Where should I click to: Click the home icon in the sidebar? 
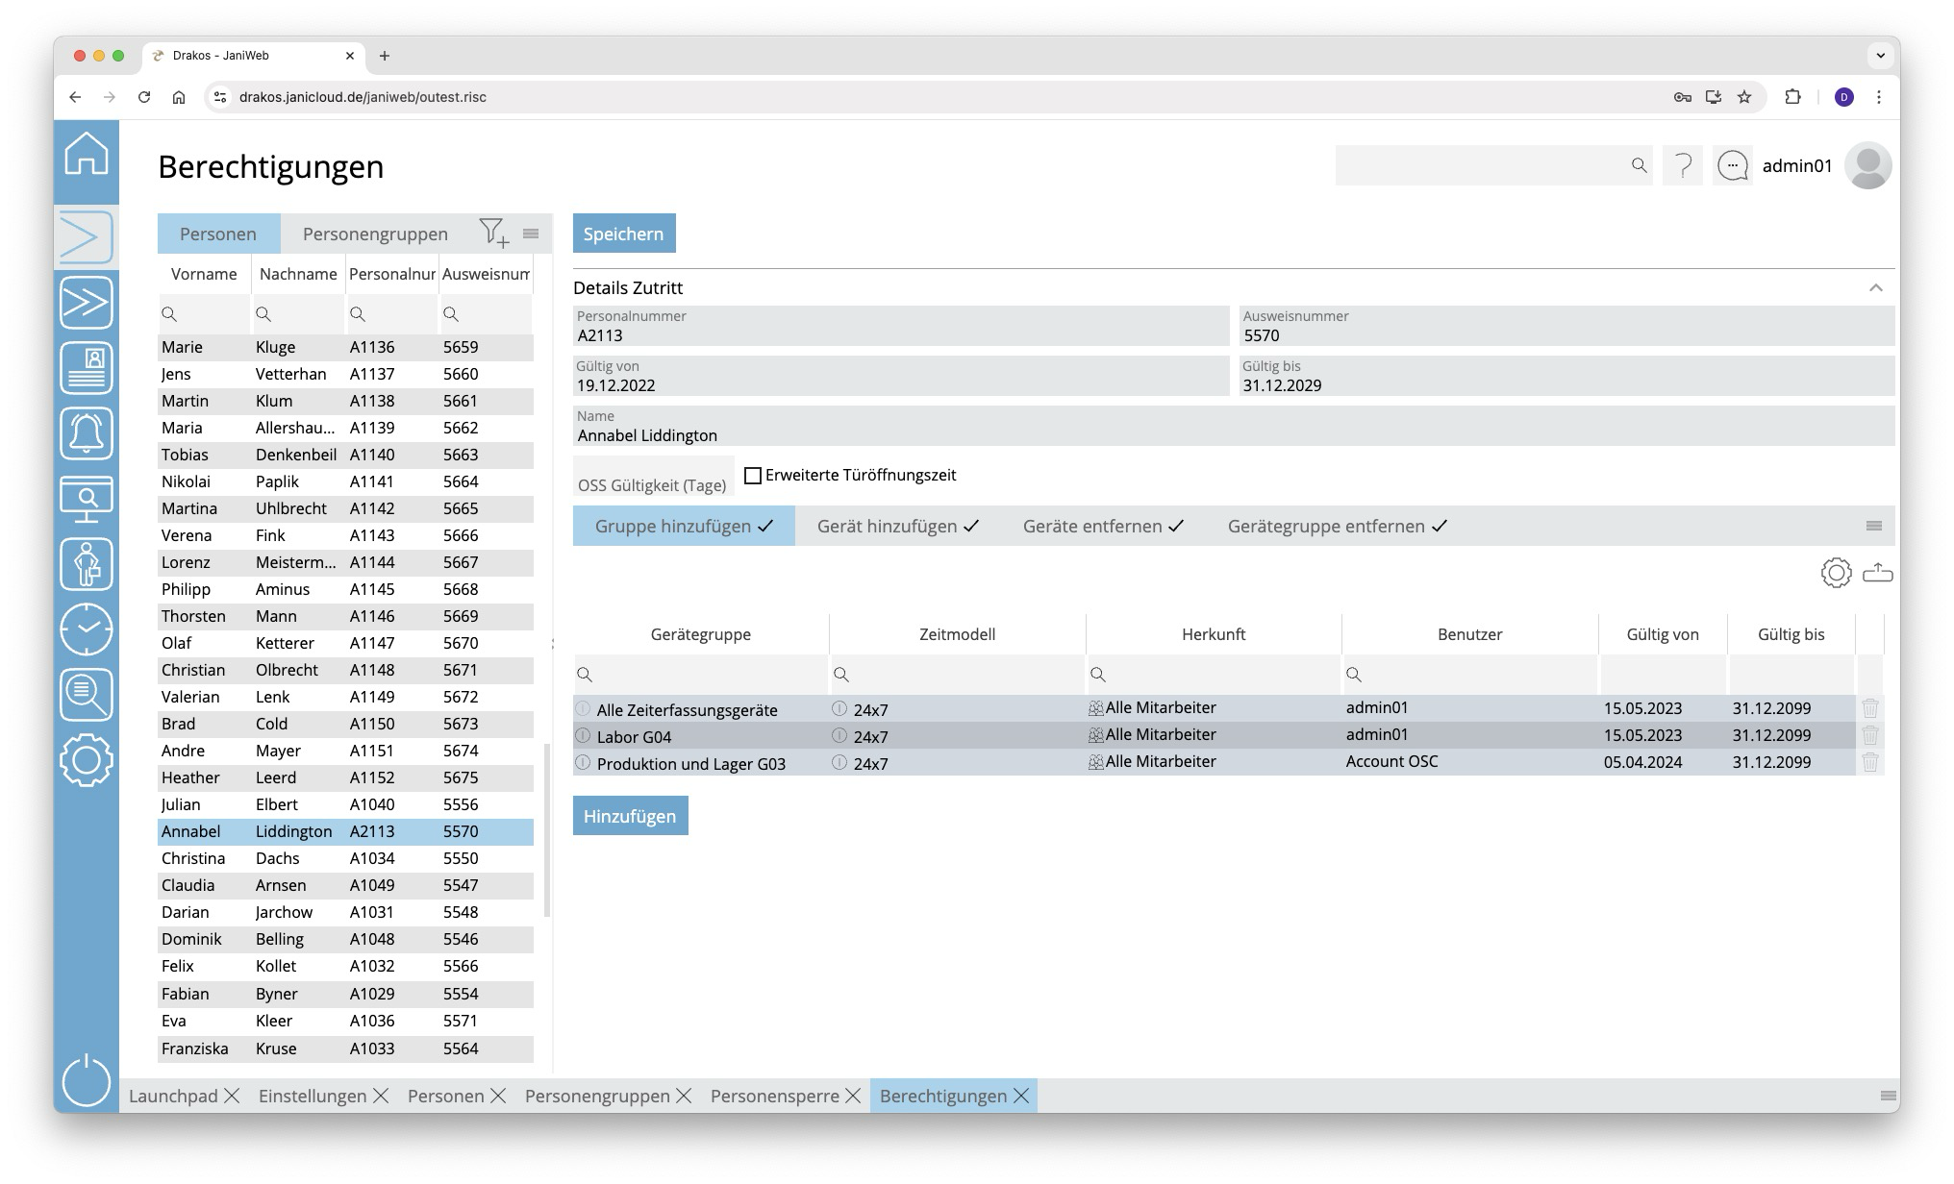coord(87,154)
